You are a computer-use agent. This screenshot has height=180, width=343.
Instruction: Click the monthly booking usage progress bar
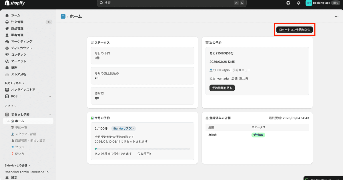click(142, 149)
